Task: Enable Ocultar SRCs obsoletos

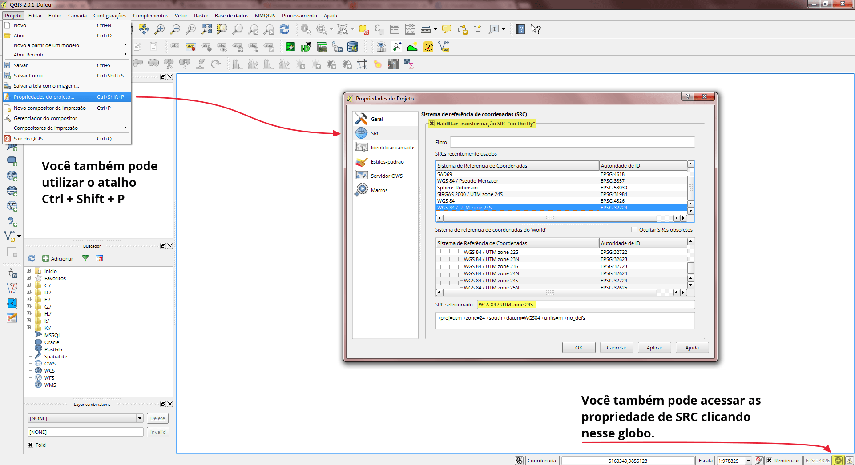Action: click(633, 229)
